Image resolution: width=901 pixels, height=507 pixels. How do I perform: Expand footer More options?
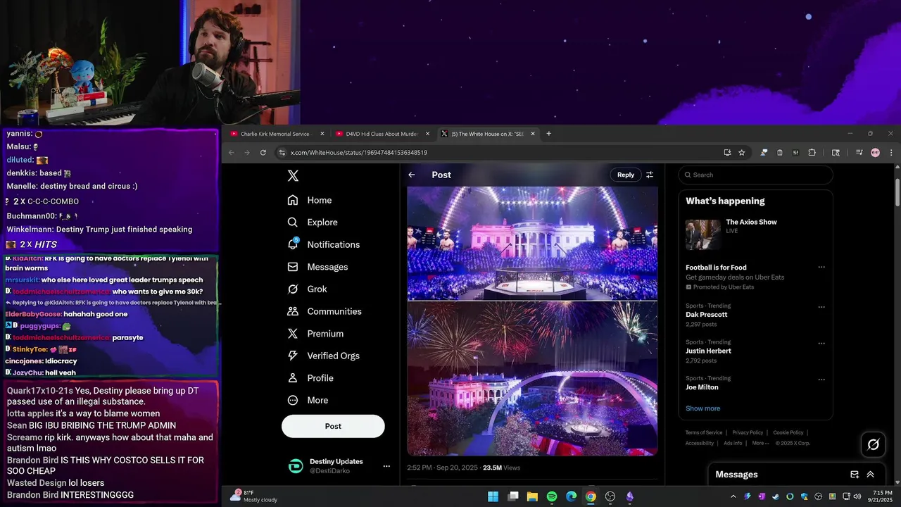760,443
